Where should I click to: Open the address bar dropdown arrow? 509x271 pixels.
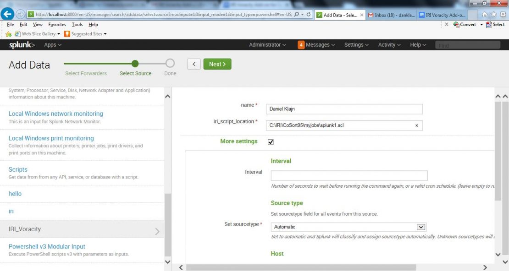(x=302, y=15)
